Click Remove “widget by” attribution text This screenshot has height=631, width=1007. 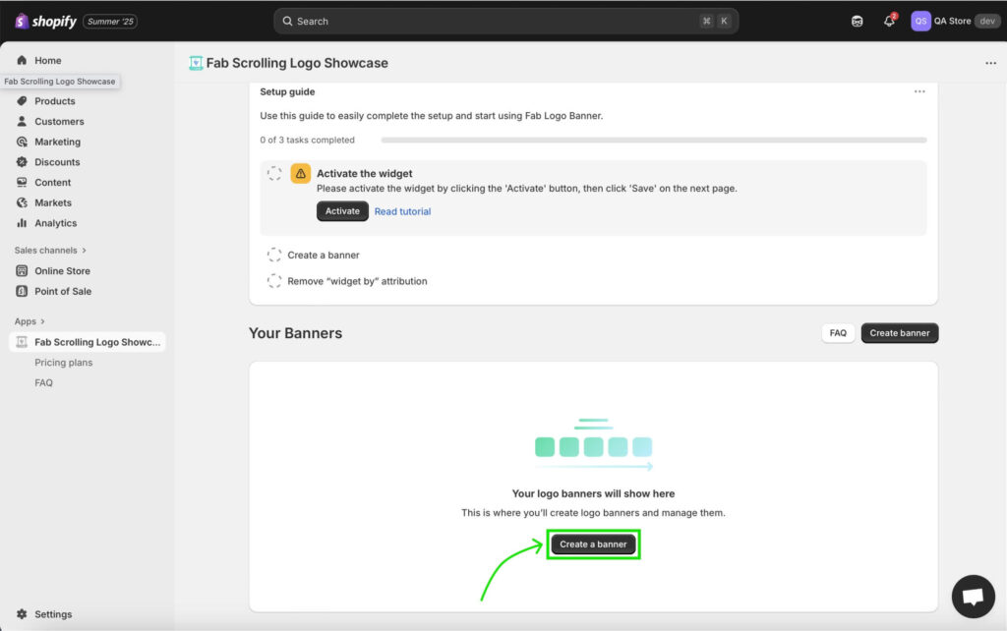(357, 281)
